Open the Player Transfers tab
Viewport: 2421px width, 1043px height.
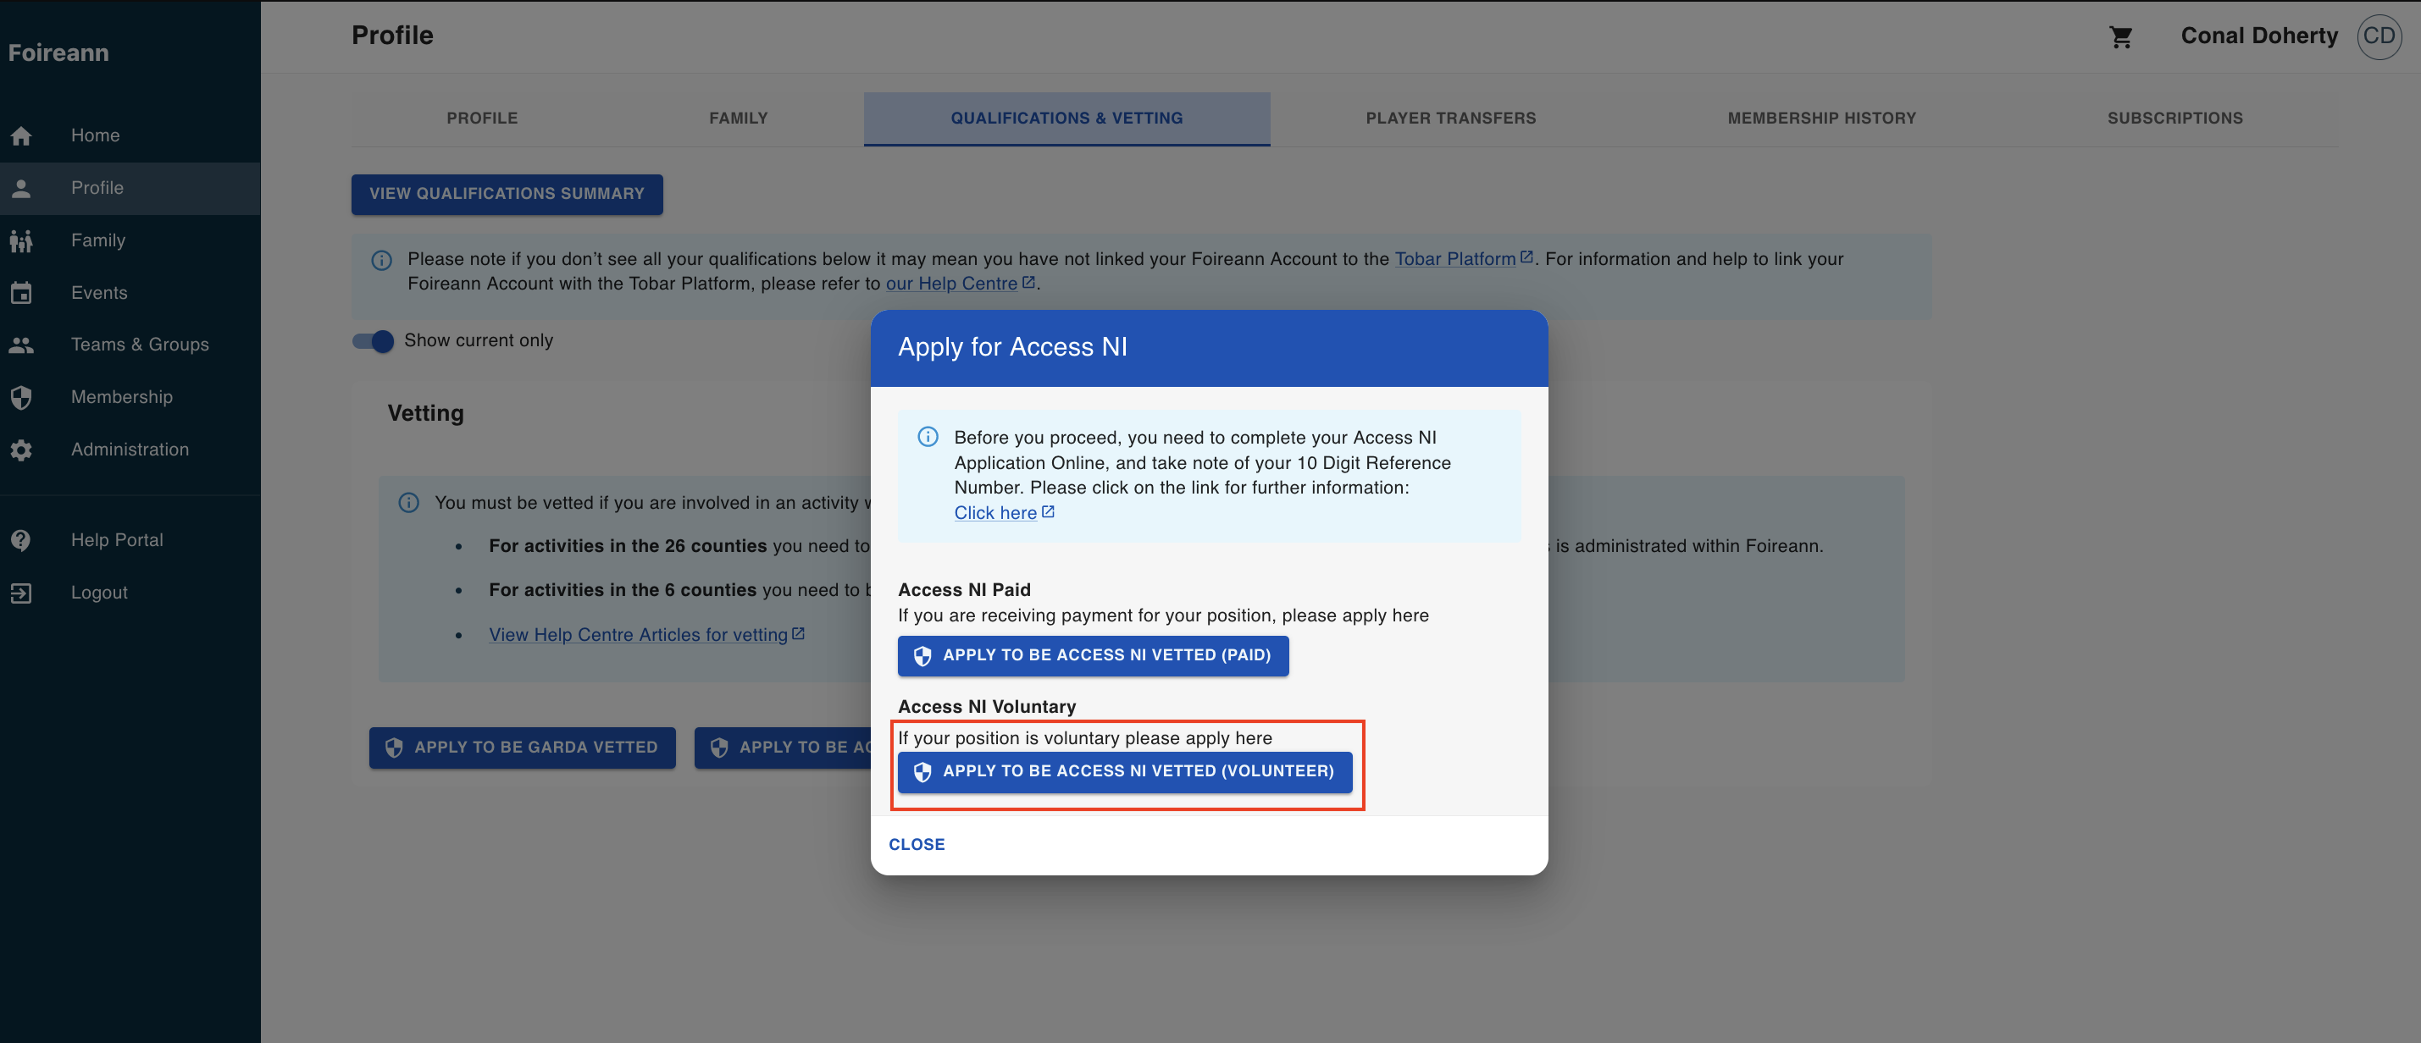[1451, 119]
